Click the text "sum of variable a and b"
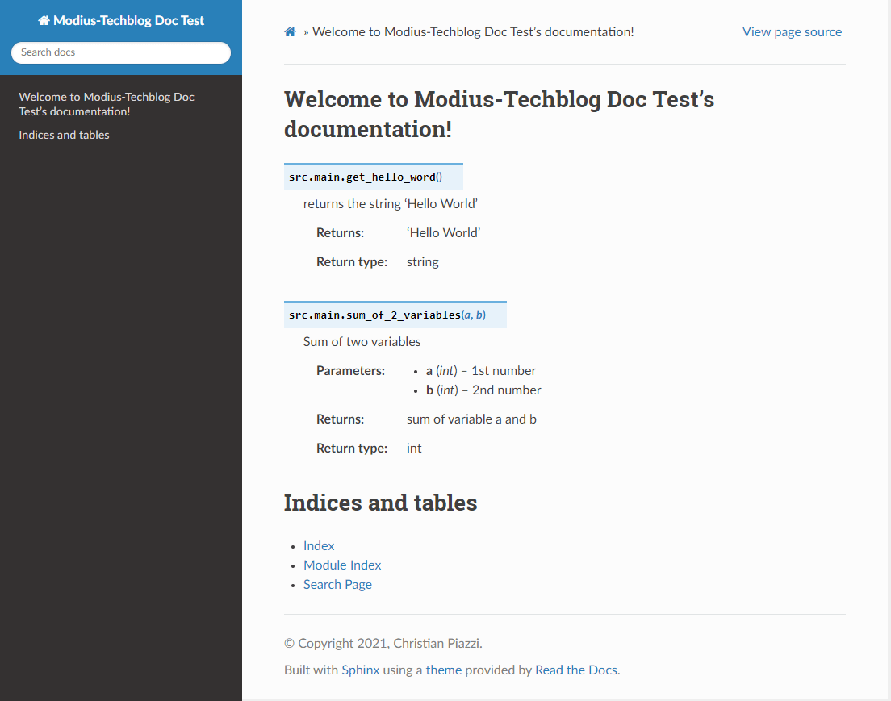This screenshot has width=891, height=701. point(471,419)
